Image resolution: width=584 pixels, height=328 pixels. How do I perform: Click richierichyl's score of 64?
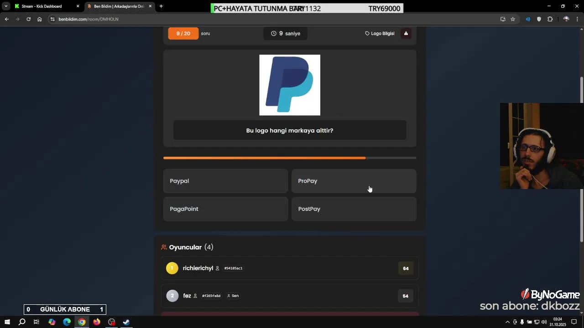(x=406, y=268)
